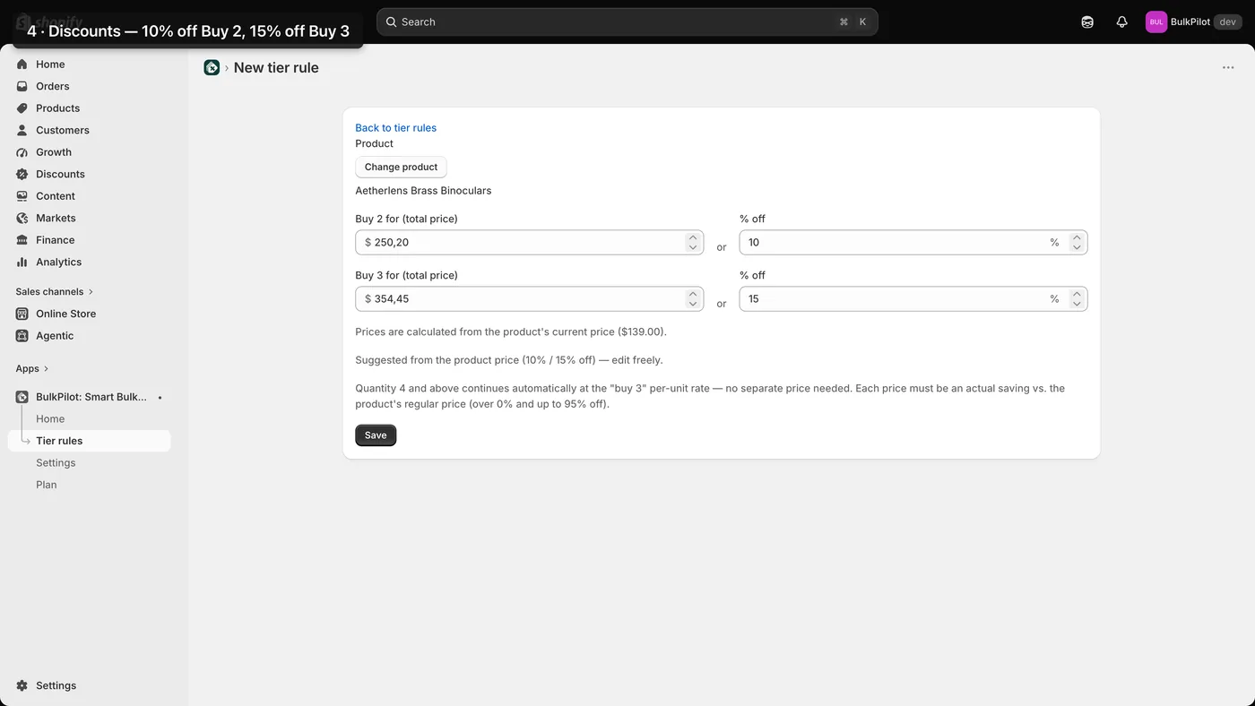The image size is (1255, 706).
Task: Decrease Buy 2 percent off stepper
Action: tap(1077, 247)
